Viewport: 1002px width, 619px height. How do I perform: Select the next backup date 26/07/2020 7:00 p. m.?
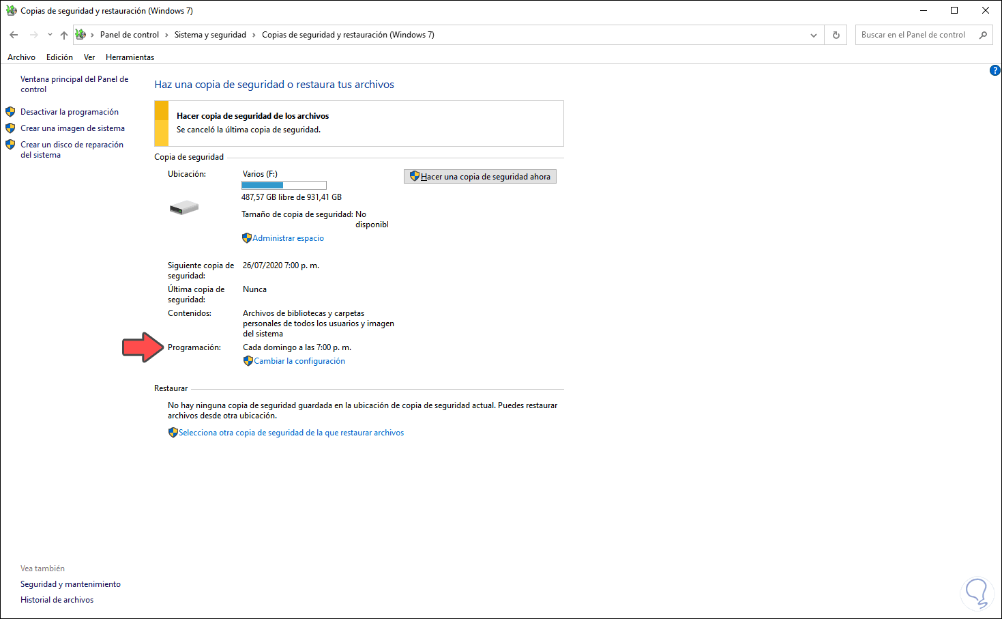coord(281,265)
